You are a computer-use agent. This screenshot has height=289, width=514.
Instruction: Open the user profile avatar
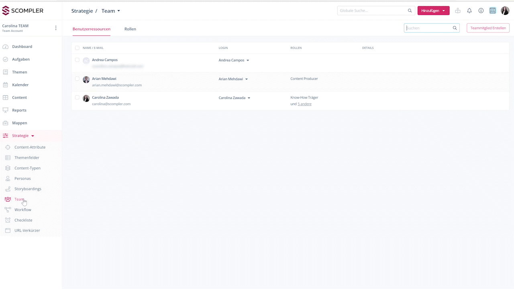point(505,11)
